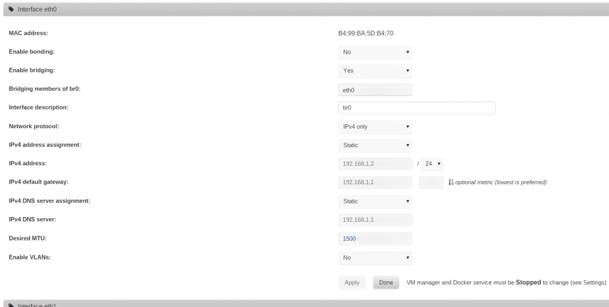
Task: Open the subnet mask 24 dropdown
Action: [432, 164]
